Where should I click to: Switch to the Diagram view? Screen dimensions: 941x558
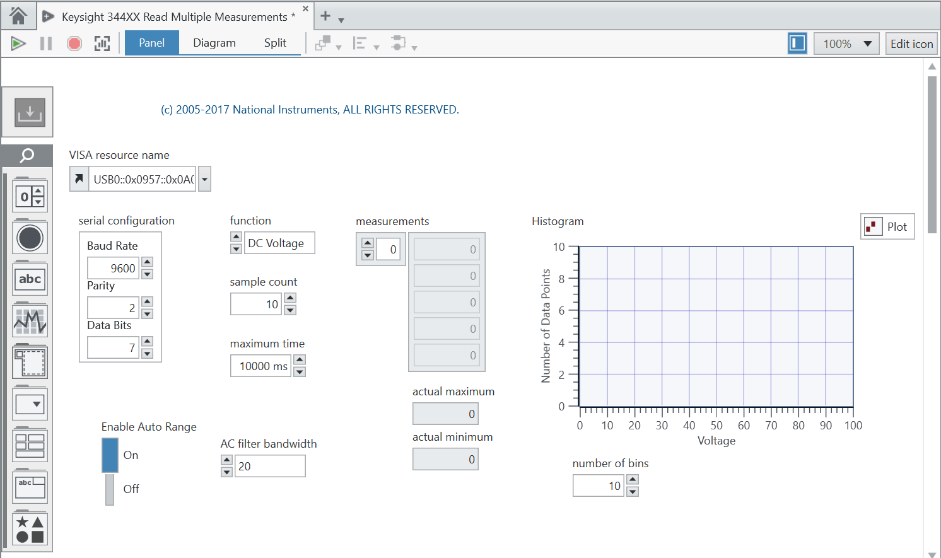214,43
